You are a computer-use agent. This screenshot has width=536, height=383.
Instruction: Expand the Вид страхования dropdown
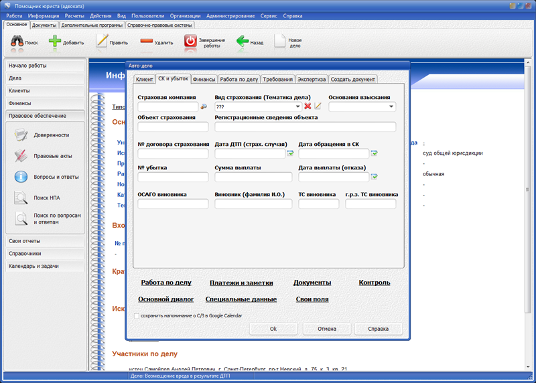pos(297,106)
